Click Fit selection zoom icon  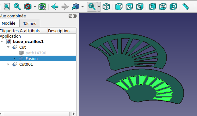17,7
